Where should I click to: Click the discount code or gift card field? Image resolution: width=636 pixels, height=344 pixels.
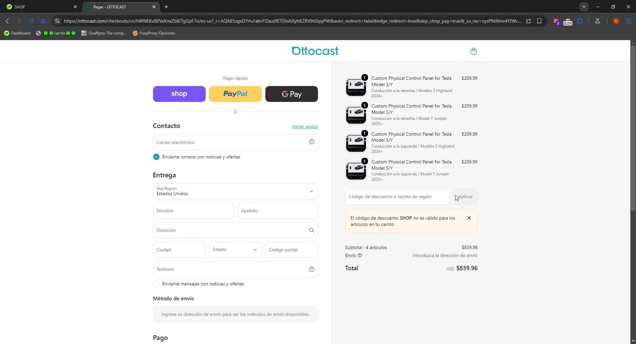398,196
